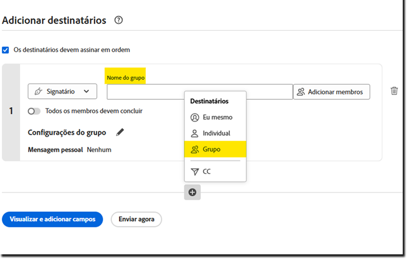Click the person icon next to Eu mesmo
409x263 pixels.
(195, 117)
